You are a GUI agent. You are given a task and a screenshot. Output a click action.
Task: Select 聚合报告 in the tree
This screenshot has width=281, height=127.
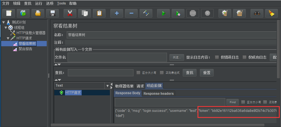tap(25, 49)
